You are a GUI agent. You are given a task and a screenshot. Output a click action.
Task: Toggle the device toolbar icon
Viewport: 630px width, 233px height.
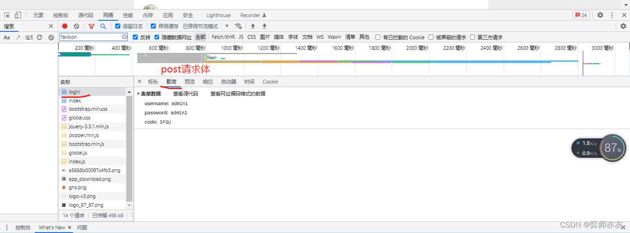18,15
